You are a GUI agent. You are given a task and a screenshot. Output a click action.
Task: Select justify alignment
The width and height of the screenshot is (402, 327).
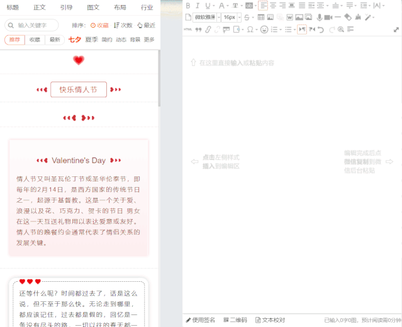click(302, 6)
